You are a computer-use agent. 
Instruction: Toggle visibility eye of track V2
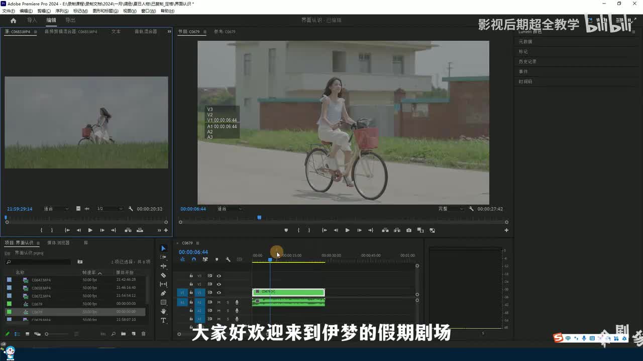(x=219, y=284)
